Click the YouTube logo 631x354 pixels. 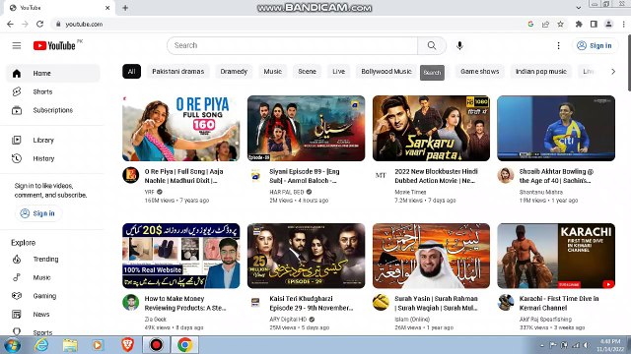[x=54, y=46]
